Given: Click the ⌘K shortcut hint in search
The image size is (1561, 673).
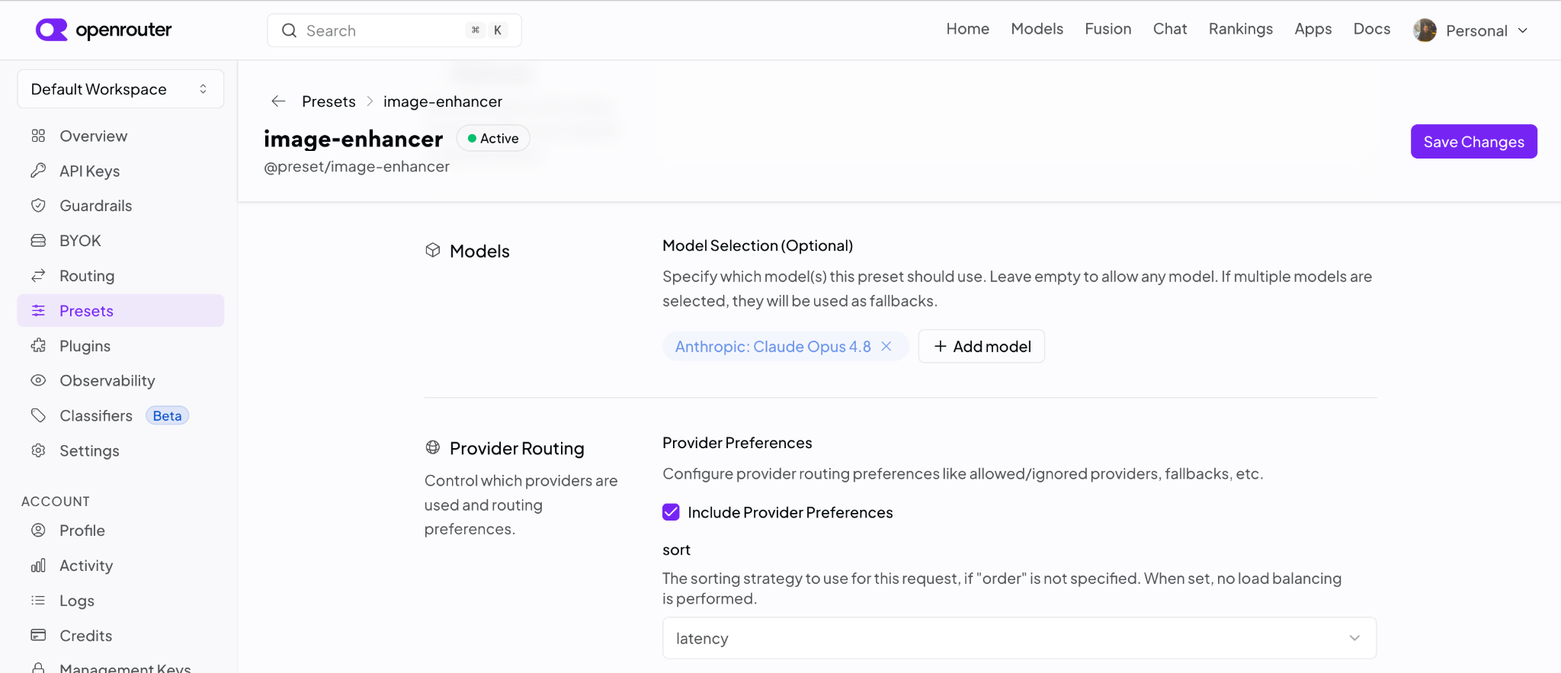Looking at the screenshot, I should tap(486, 30).
